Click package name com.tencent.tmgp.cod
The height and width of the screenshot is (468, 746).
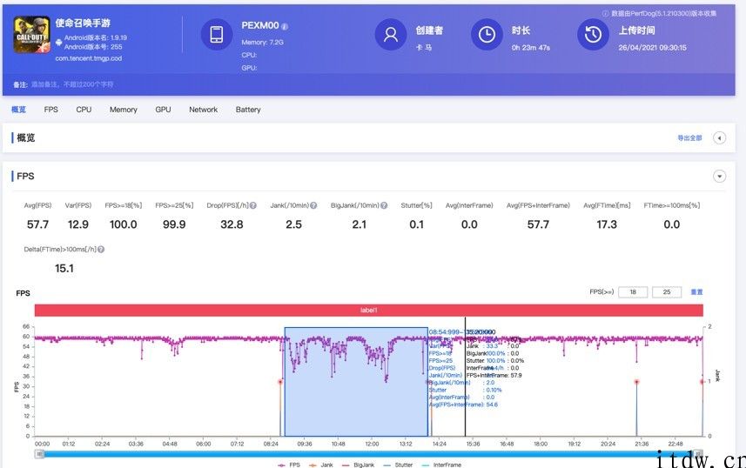pos(89,58)
